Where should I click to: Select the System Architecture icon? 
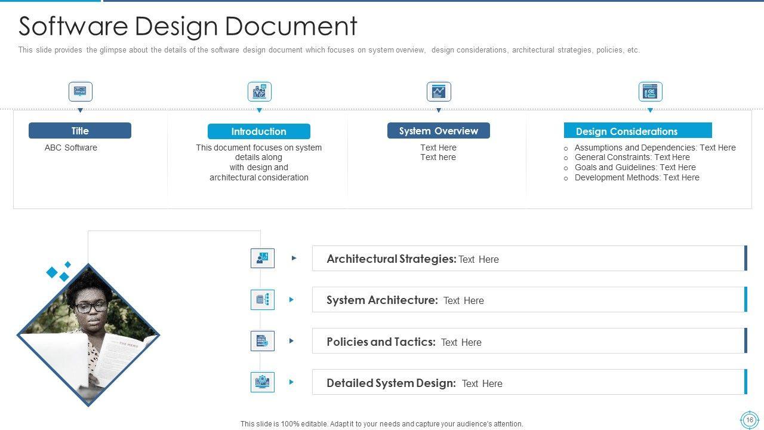(x=263, y=300)
